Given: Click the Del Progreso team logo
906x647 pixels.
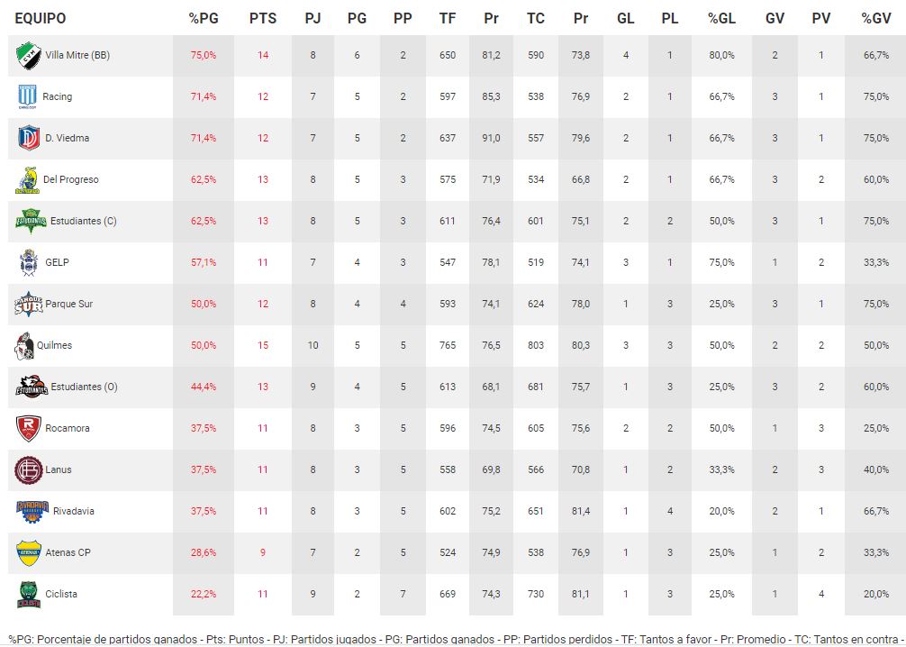Looking at the screenshot, I should [27, 179].
